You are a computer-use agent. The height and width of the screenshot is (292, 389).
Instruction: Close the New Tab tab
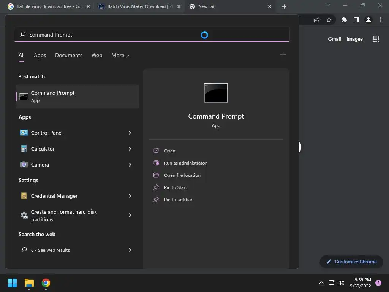270,6
